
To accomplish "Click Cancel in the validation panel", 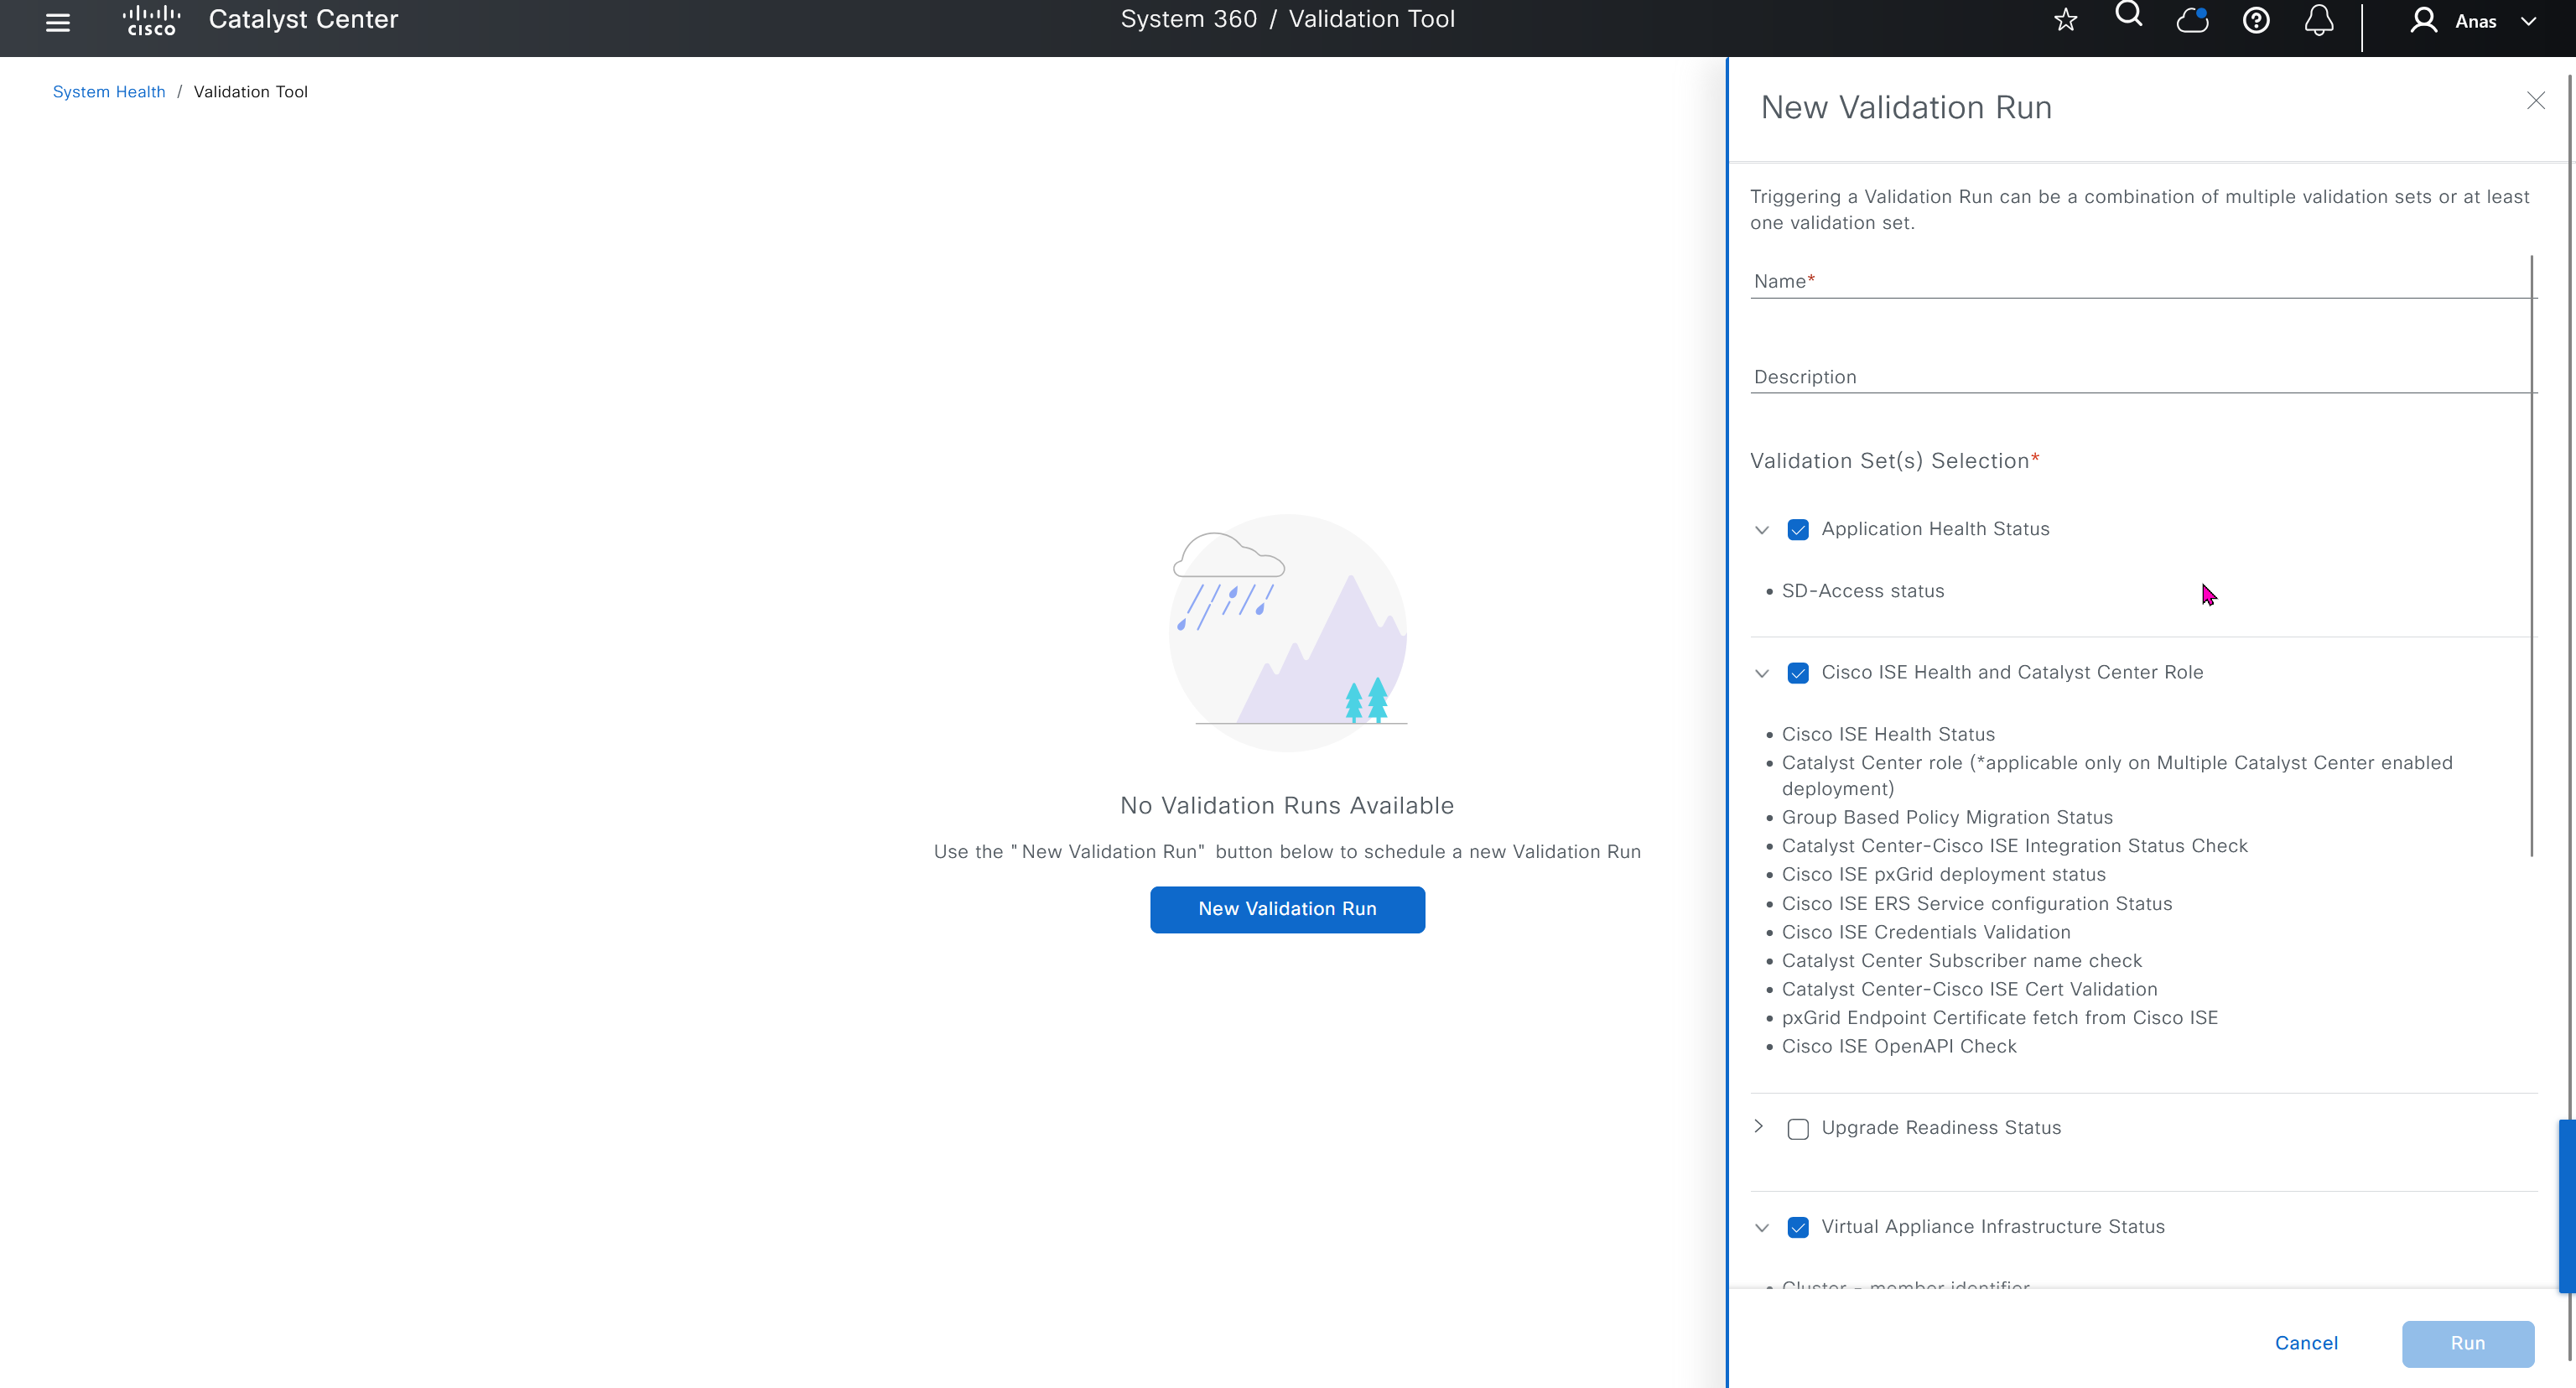I will point(2306,1343).
